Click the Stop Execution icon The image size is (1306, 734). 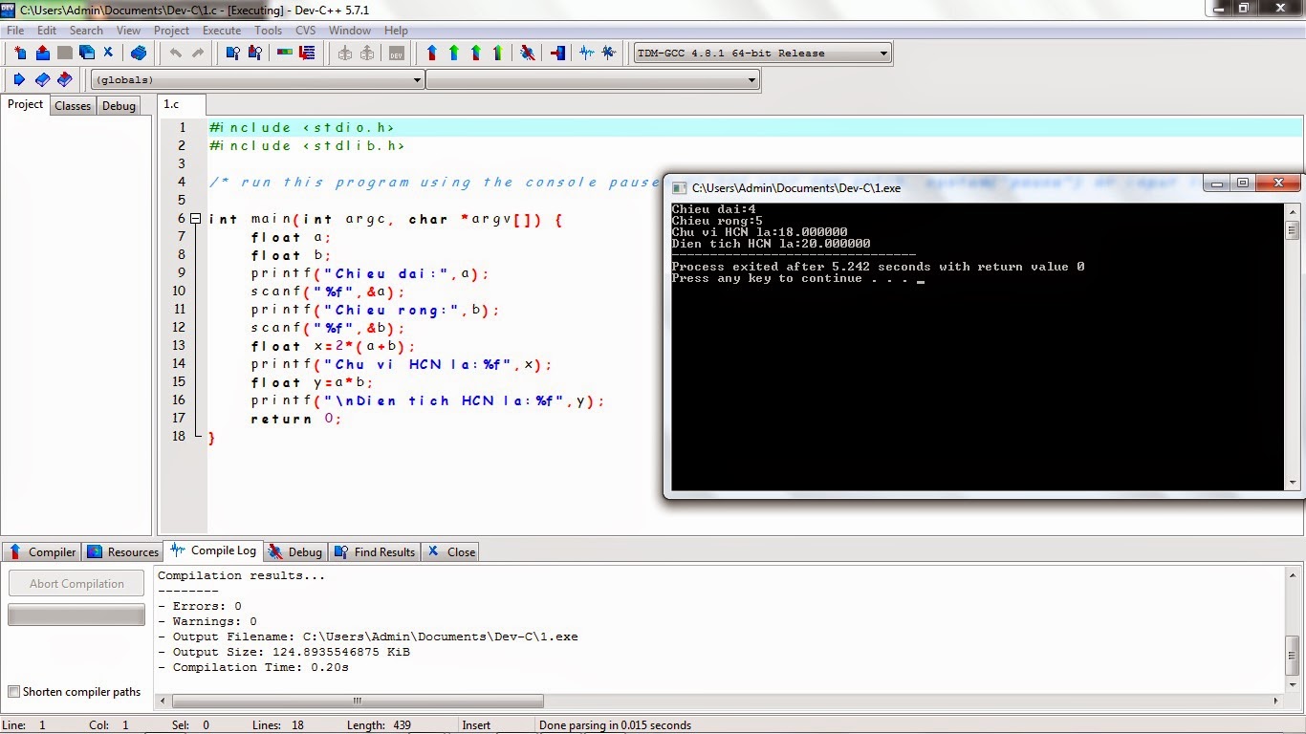coord(557,54)
